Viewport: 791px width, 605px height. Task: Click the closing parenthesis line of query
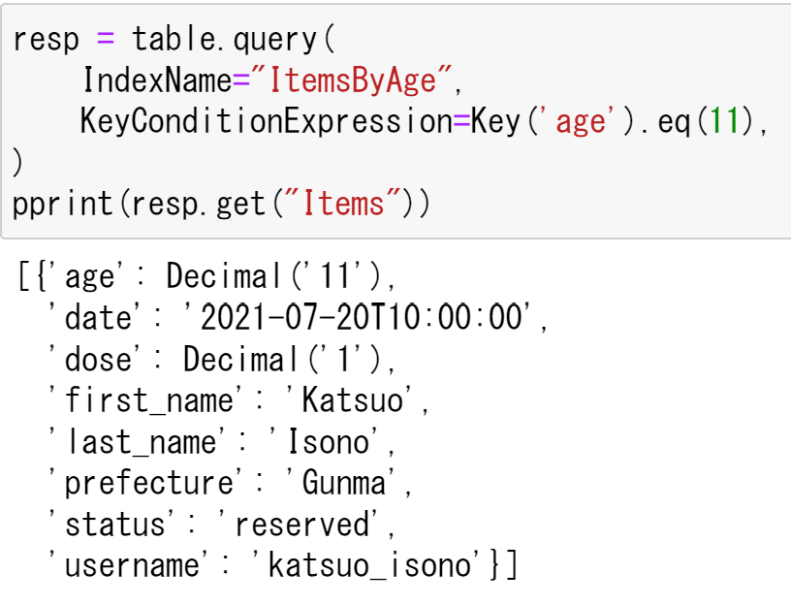tap(17, 163)
